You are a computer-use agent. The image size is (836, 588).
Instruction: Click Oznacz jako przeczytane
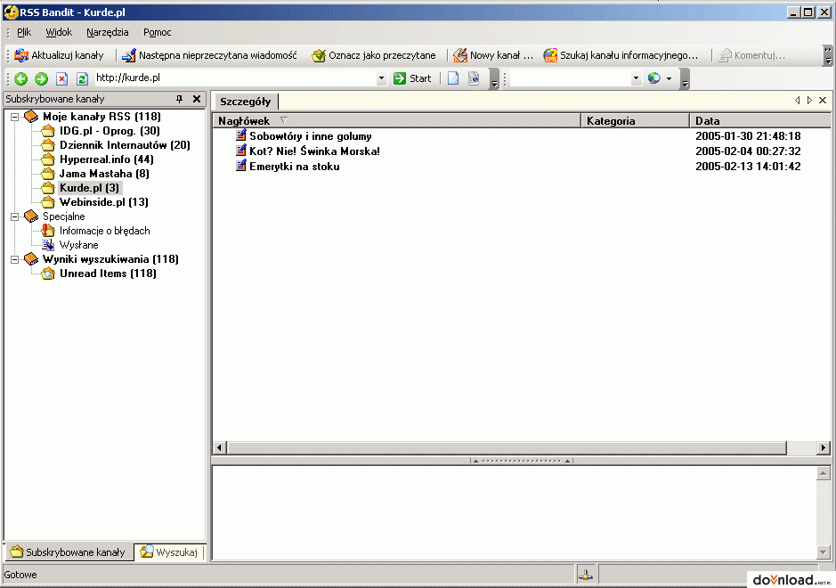374,55
